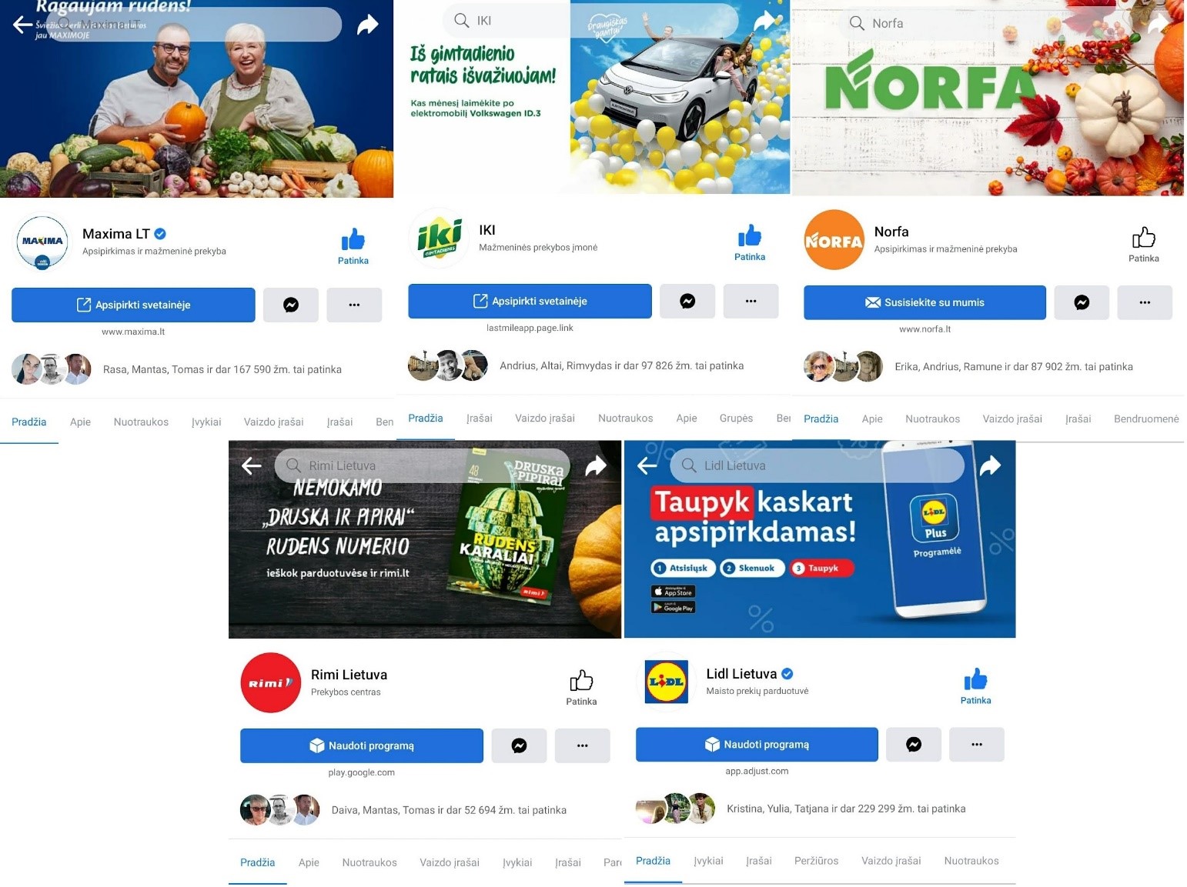Image resolution: width=1187 pixels, height=887 pixels.
Task: Open Messenger chat for Norfa page
Action: coord(1082,302)
